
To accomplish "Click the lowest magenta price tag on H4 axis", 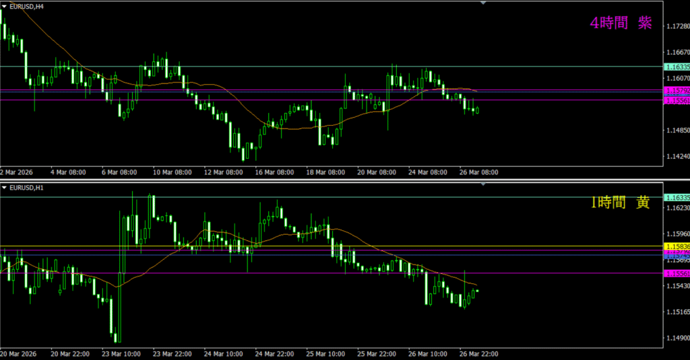I will 676,100.
